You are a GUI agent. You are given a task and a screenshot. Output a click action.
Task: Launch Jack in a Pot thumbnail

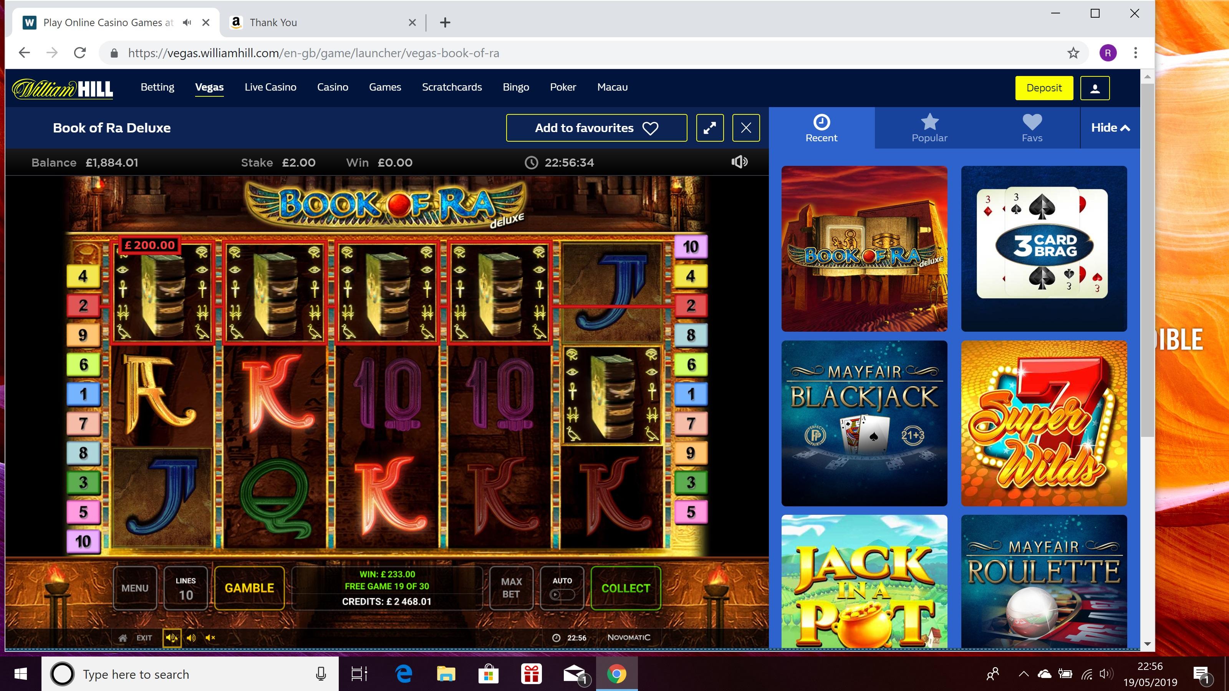pyautogui.click(x=864, y=581)
